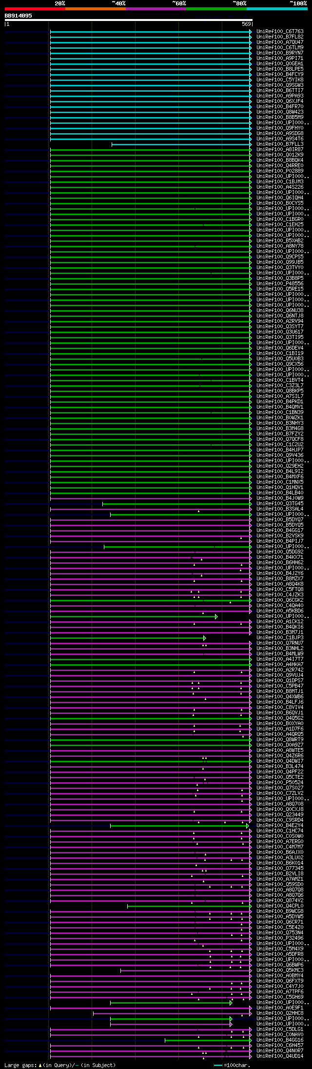Select hit UniRef100_P50524
The height and width of the screenshot is (1069, 312).
280,783
